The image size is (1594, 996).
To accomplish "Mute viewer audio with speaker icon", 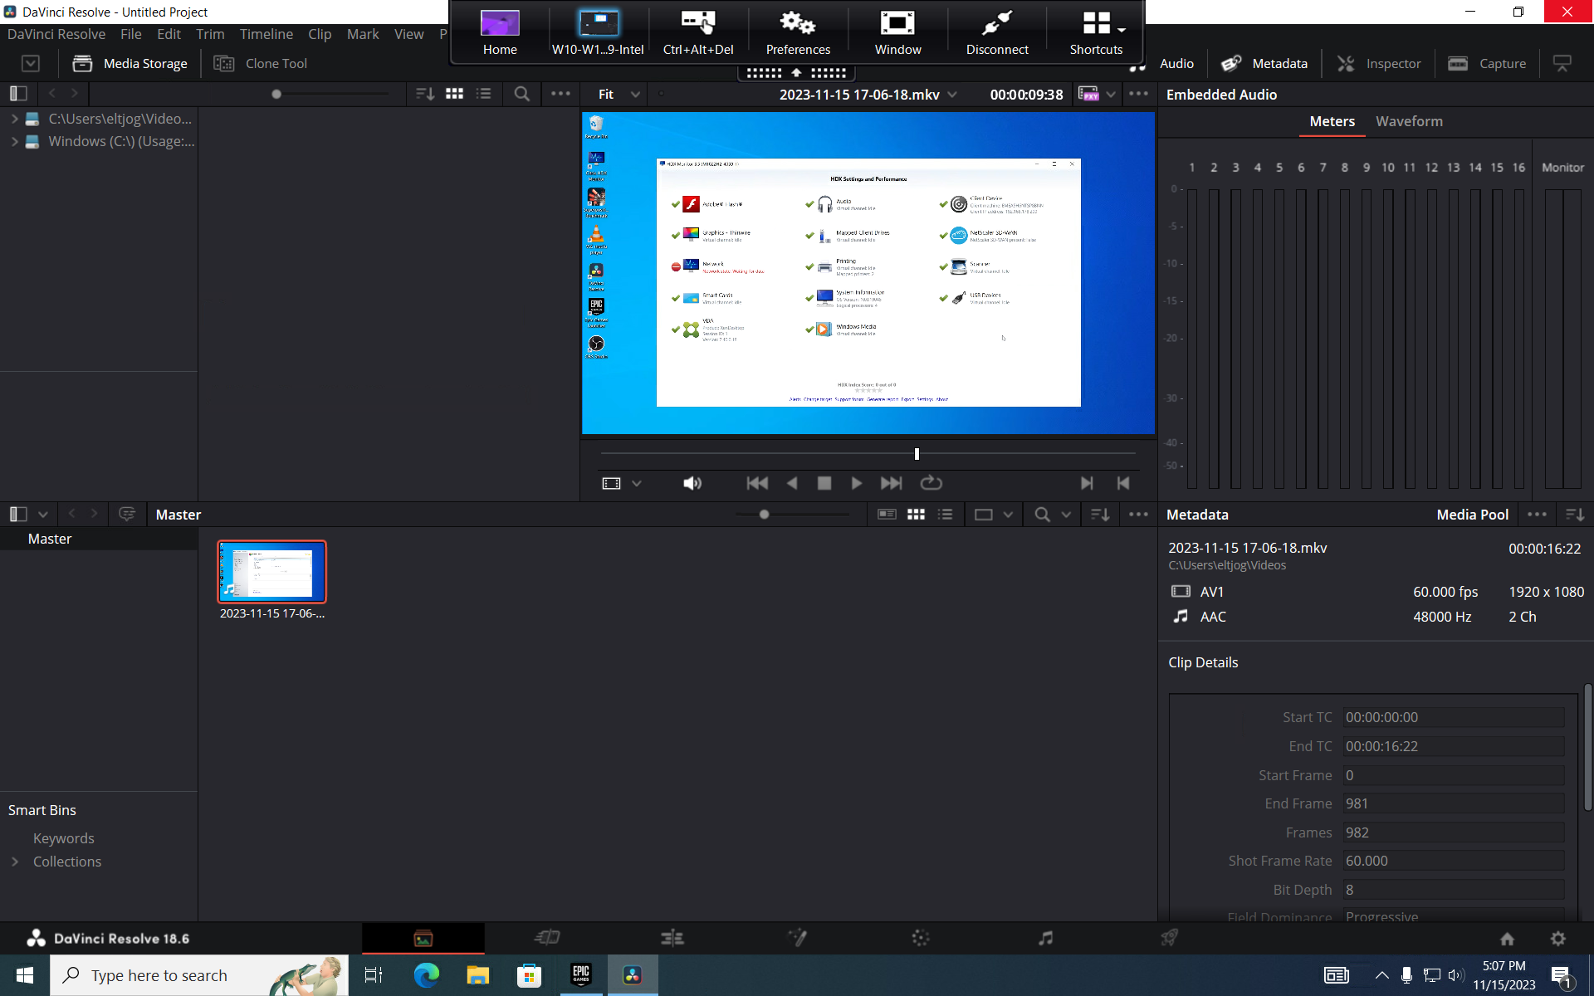I will pyautogui.click(x=692, y=483).
